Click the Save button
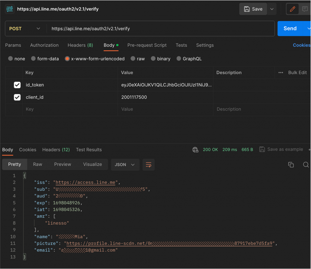This screenshot has height=269, width=311. tap(253, 9)
